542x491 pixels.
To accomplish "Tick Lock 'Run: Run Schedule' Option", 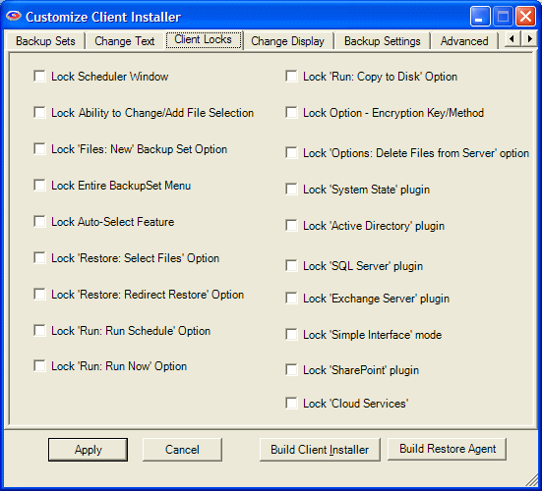I will (x=39, y=331).
